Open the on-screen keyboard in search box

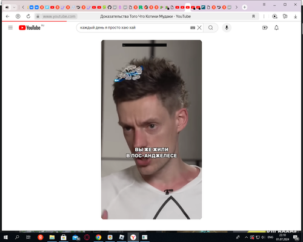pos(193,28)
